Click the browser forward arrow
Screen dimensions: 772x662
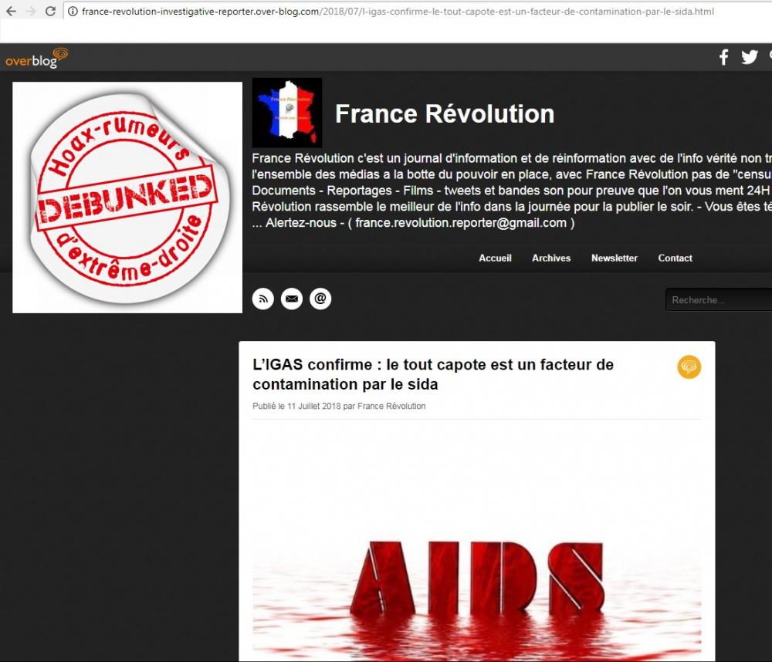click(x=31, y=12)
